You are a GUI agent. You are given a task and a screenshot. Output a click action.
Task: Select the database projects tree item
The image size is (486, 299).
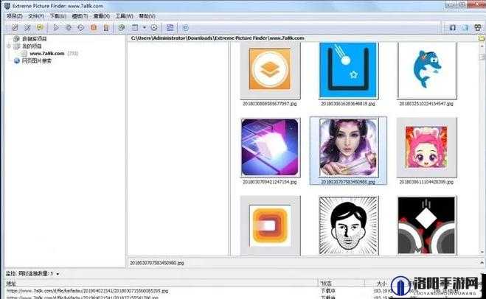pyautogui.click(x=35, y=39)
